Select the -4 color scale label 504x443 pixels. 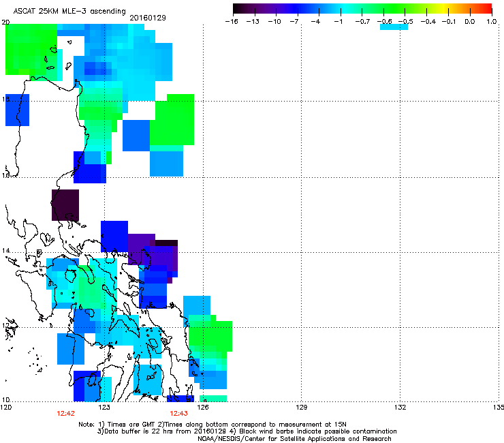point(315,22)
